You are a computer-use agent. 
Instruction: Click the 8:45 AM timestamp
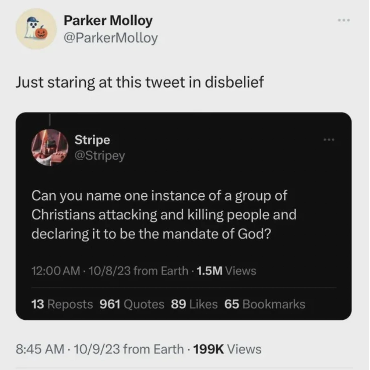point(40,349)
